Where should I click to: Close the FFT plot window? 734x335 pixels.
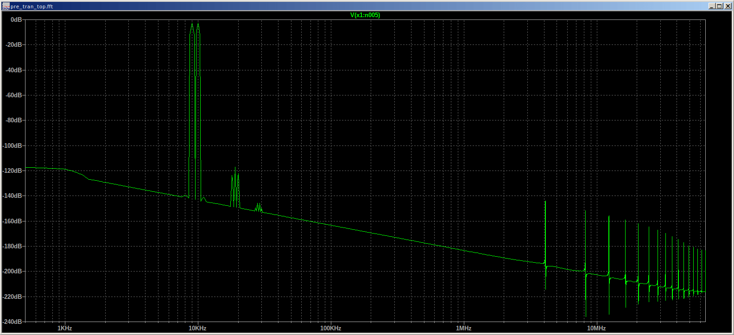click(x=727, y=6)
